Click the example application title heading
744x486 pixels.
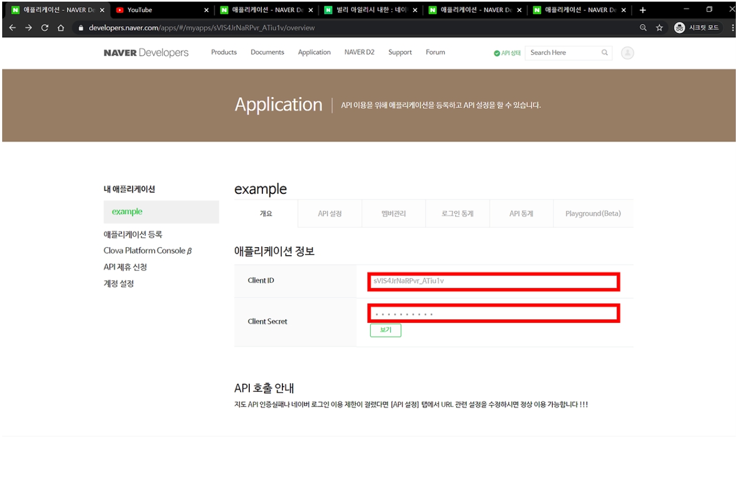click(x=260, y=189)
